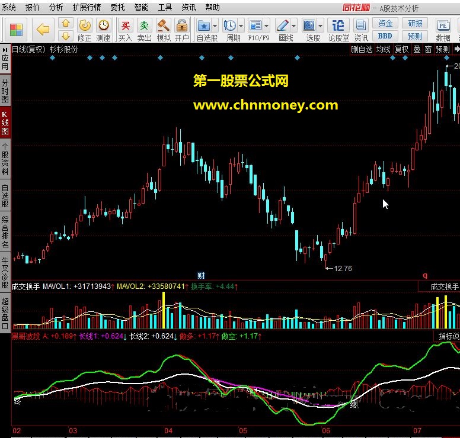Open the 帮助 menu
This screenshot has height=438, width=460.
pos(213,7)
